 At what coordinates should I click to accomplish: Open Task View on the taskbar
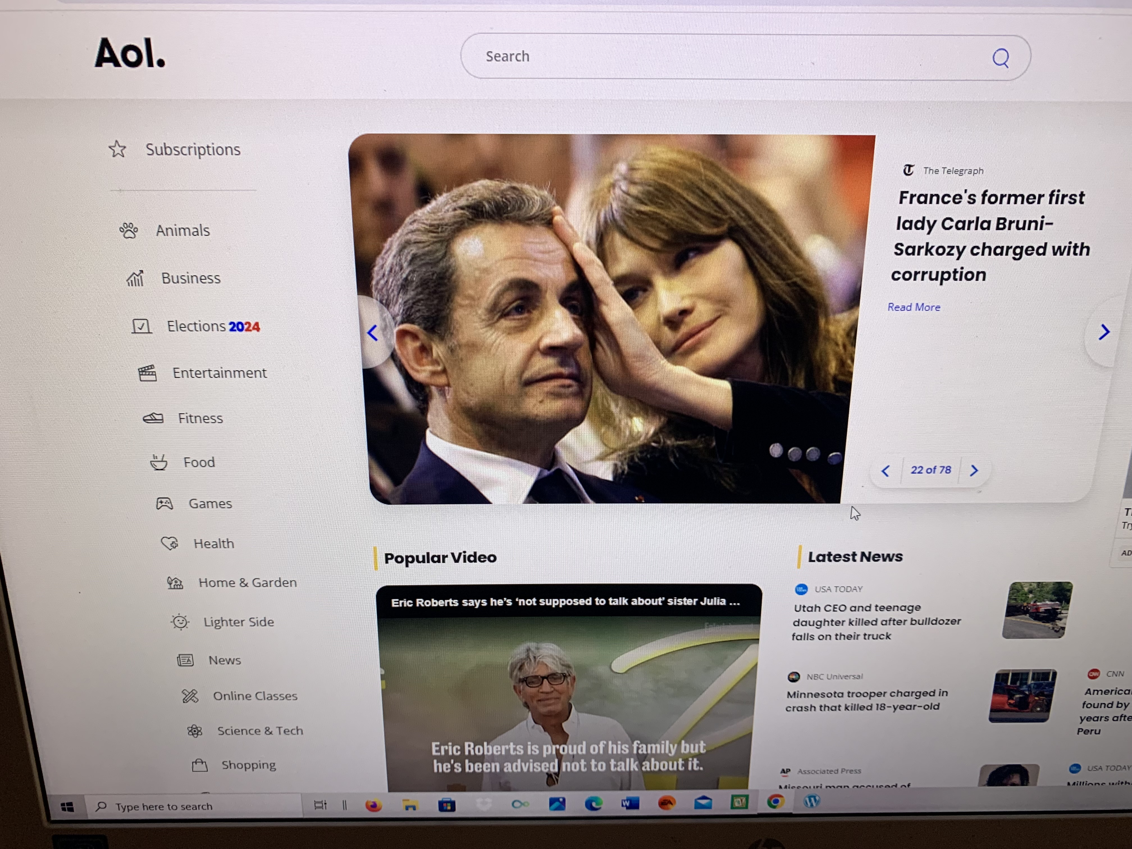point(320,805)
